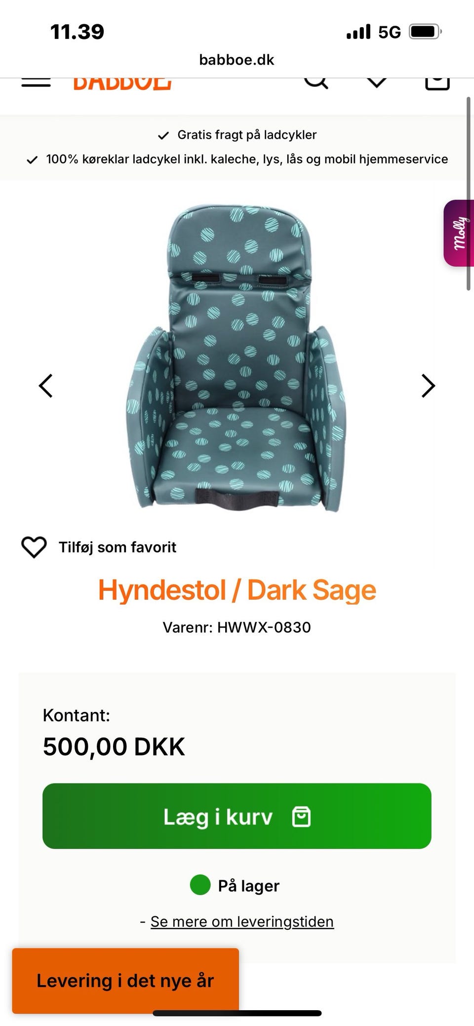The image size is (474, 1026).
Task: Open the hamburger menu
Action: coord(36,82)
